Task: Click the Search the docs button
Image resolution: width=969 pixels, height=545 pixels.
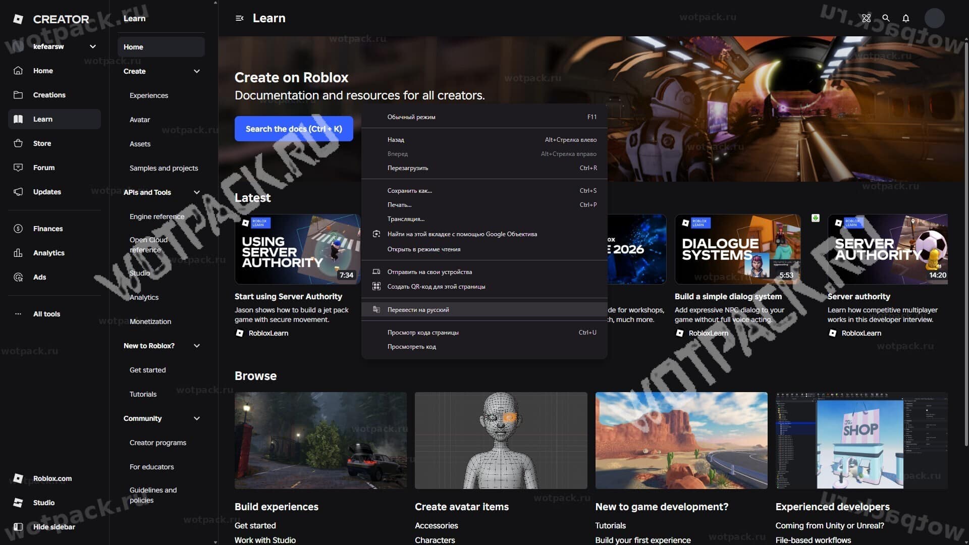Action: click(294, 129)
